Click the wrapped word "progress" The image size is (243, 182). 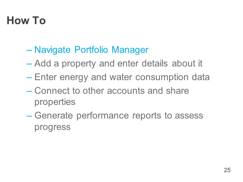52,127
